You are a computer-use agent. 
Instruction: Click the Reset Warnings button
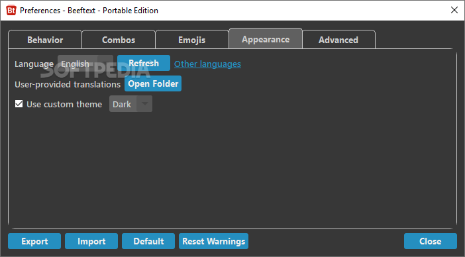tap(213, 241)
